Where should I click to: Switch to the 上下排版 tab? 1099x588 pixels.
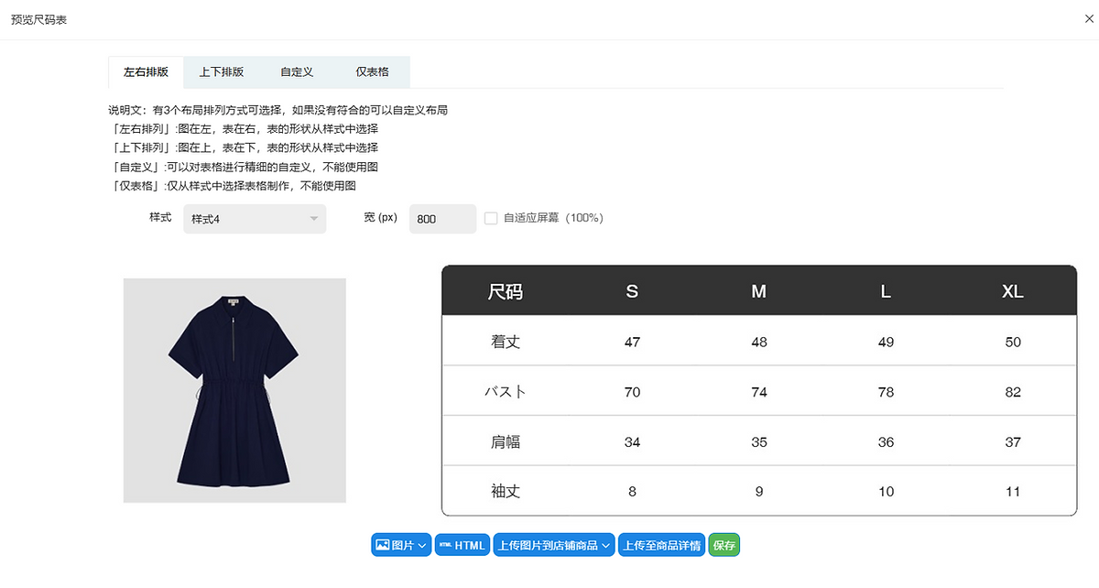pos(222,71)
